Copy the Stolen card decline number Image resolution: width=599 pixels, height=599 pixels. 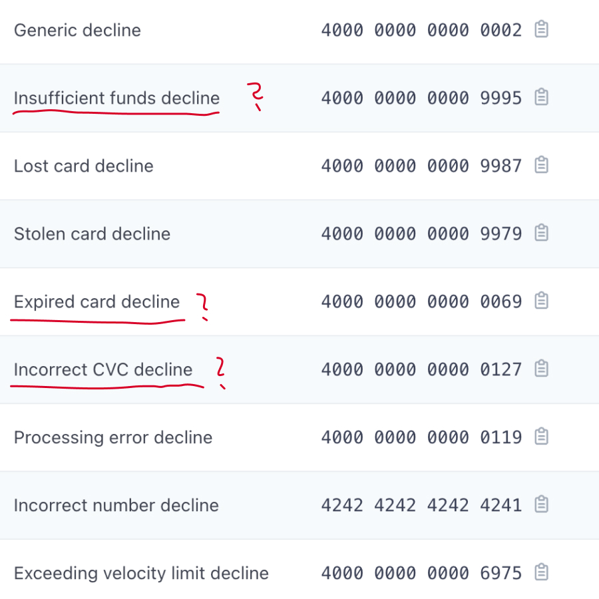[542, 234]
